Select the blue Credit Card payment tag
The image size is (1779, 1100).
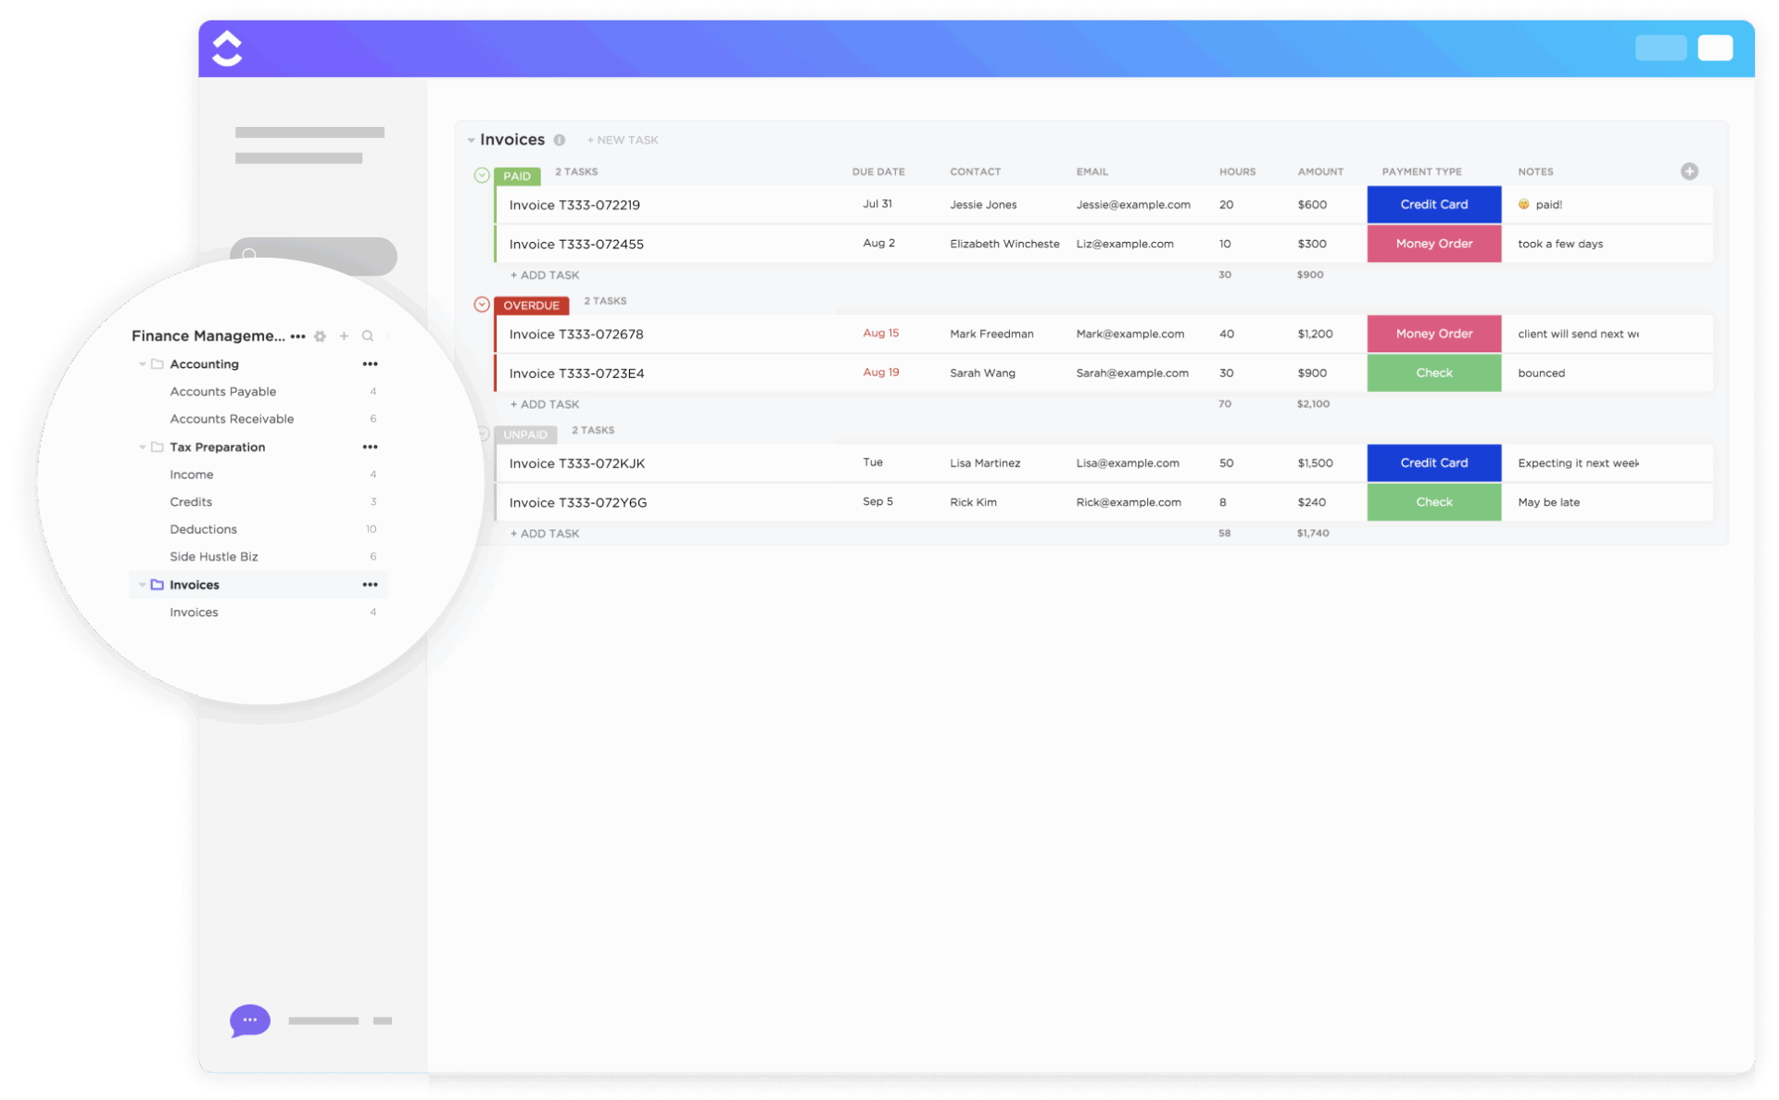[x=1433, y=204]
